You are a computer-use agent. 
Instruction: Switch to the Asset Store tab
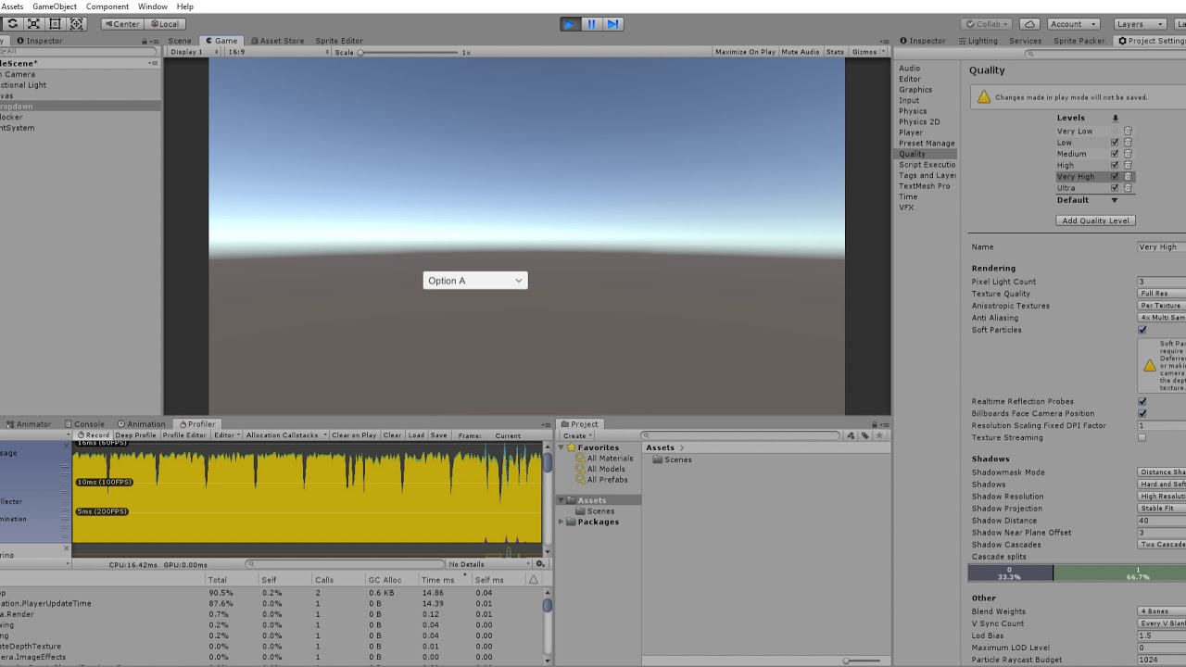coord(277,41)
